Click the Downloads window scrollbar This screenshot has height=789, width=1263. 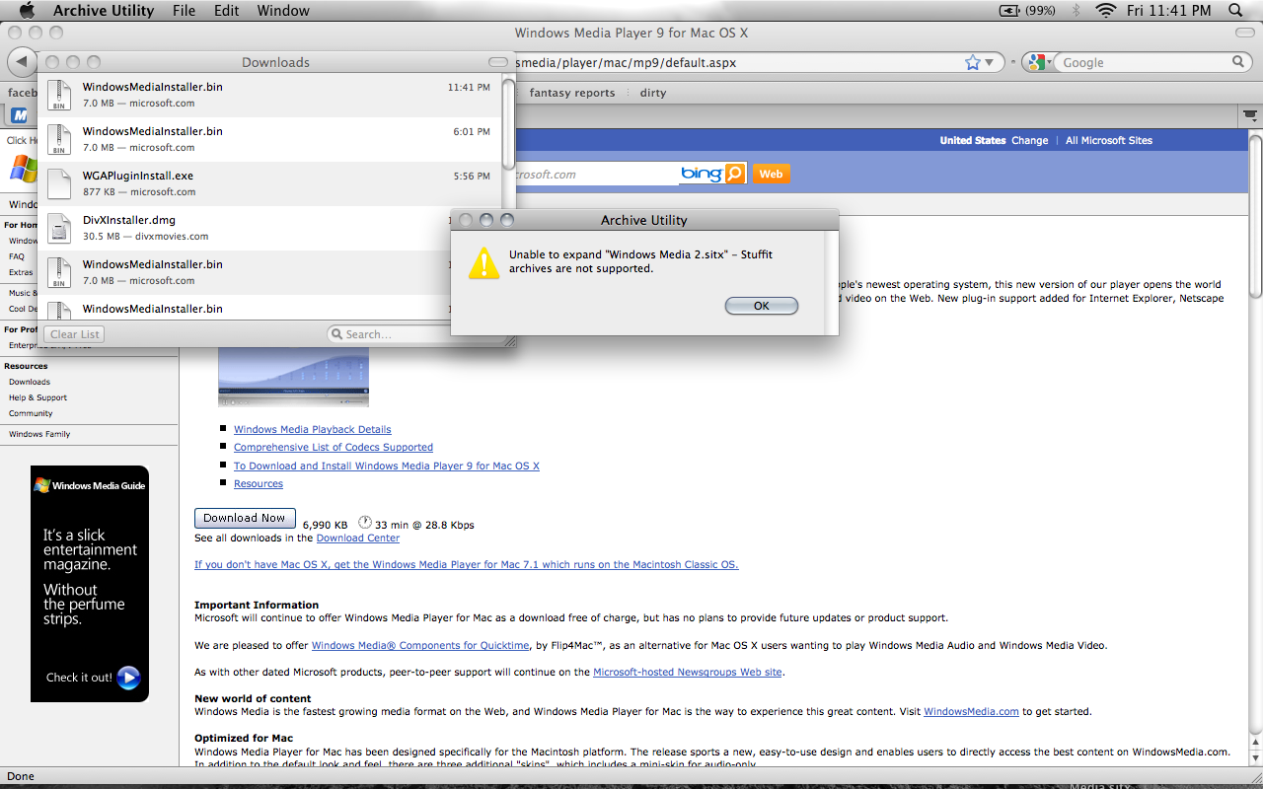click(508, 123)
